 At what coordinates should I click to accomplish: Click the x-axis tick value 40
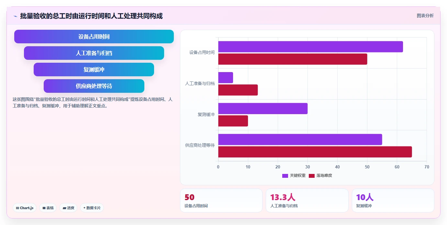337,167
